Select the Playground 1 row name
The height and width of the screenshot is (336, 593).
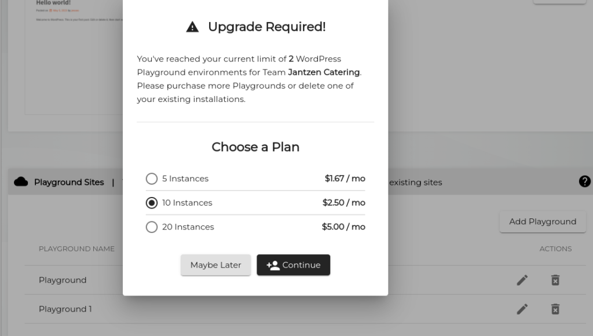[65, 309]
